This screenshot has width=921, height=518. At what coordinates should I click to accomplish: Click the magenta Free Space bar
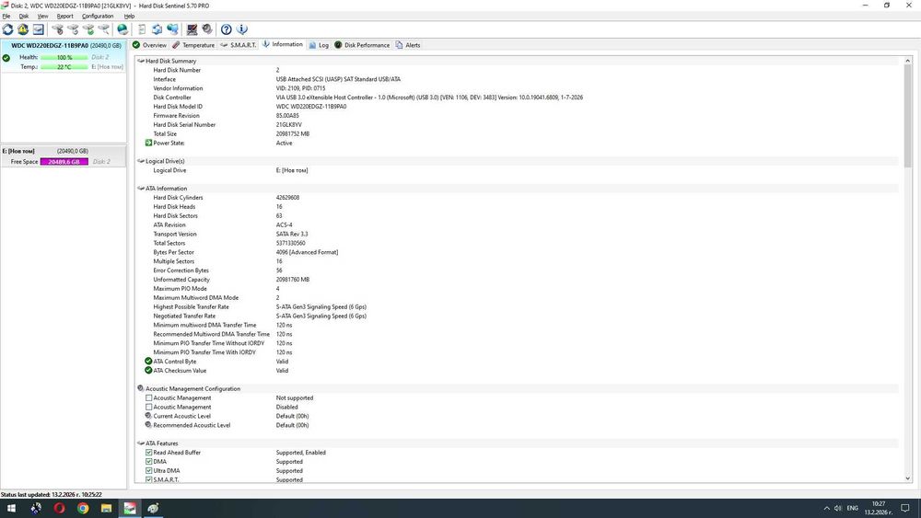pos(64,162)
